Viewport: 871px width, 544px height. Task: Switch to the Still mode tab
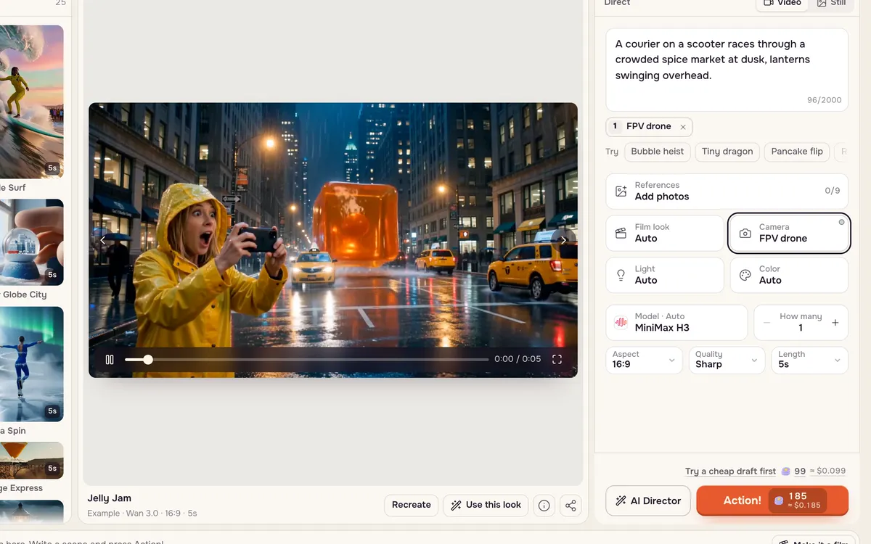[831, 2]
